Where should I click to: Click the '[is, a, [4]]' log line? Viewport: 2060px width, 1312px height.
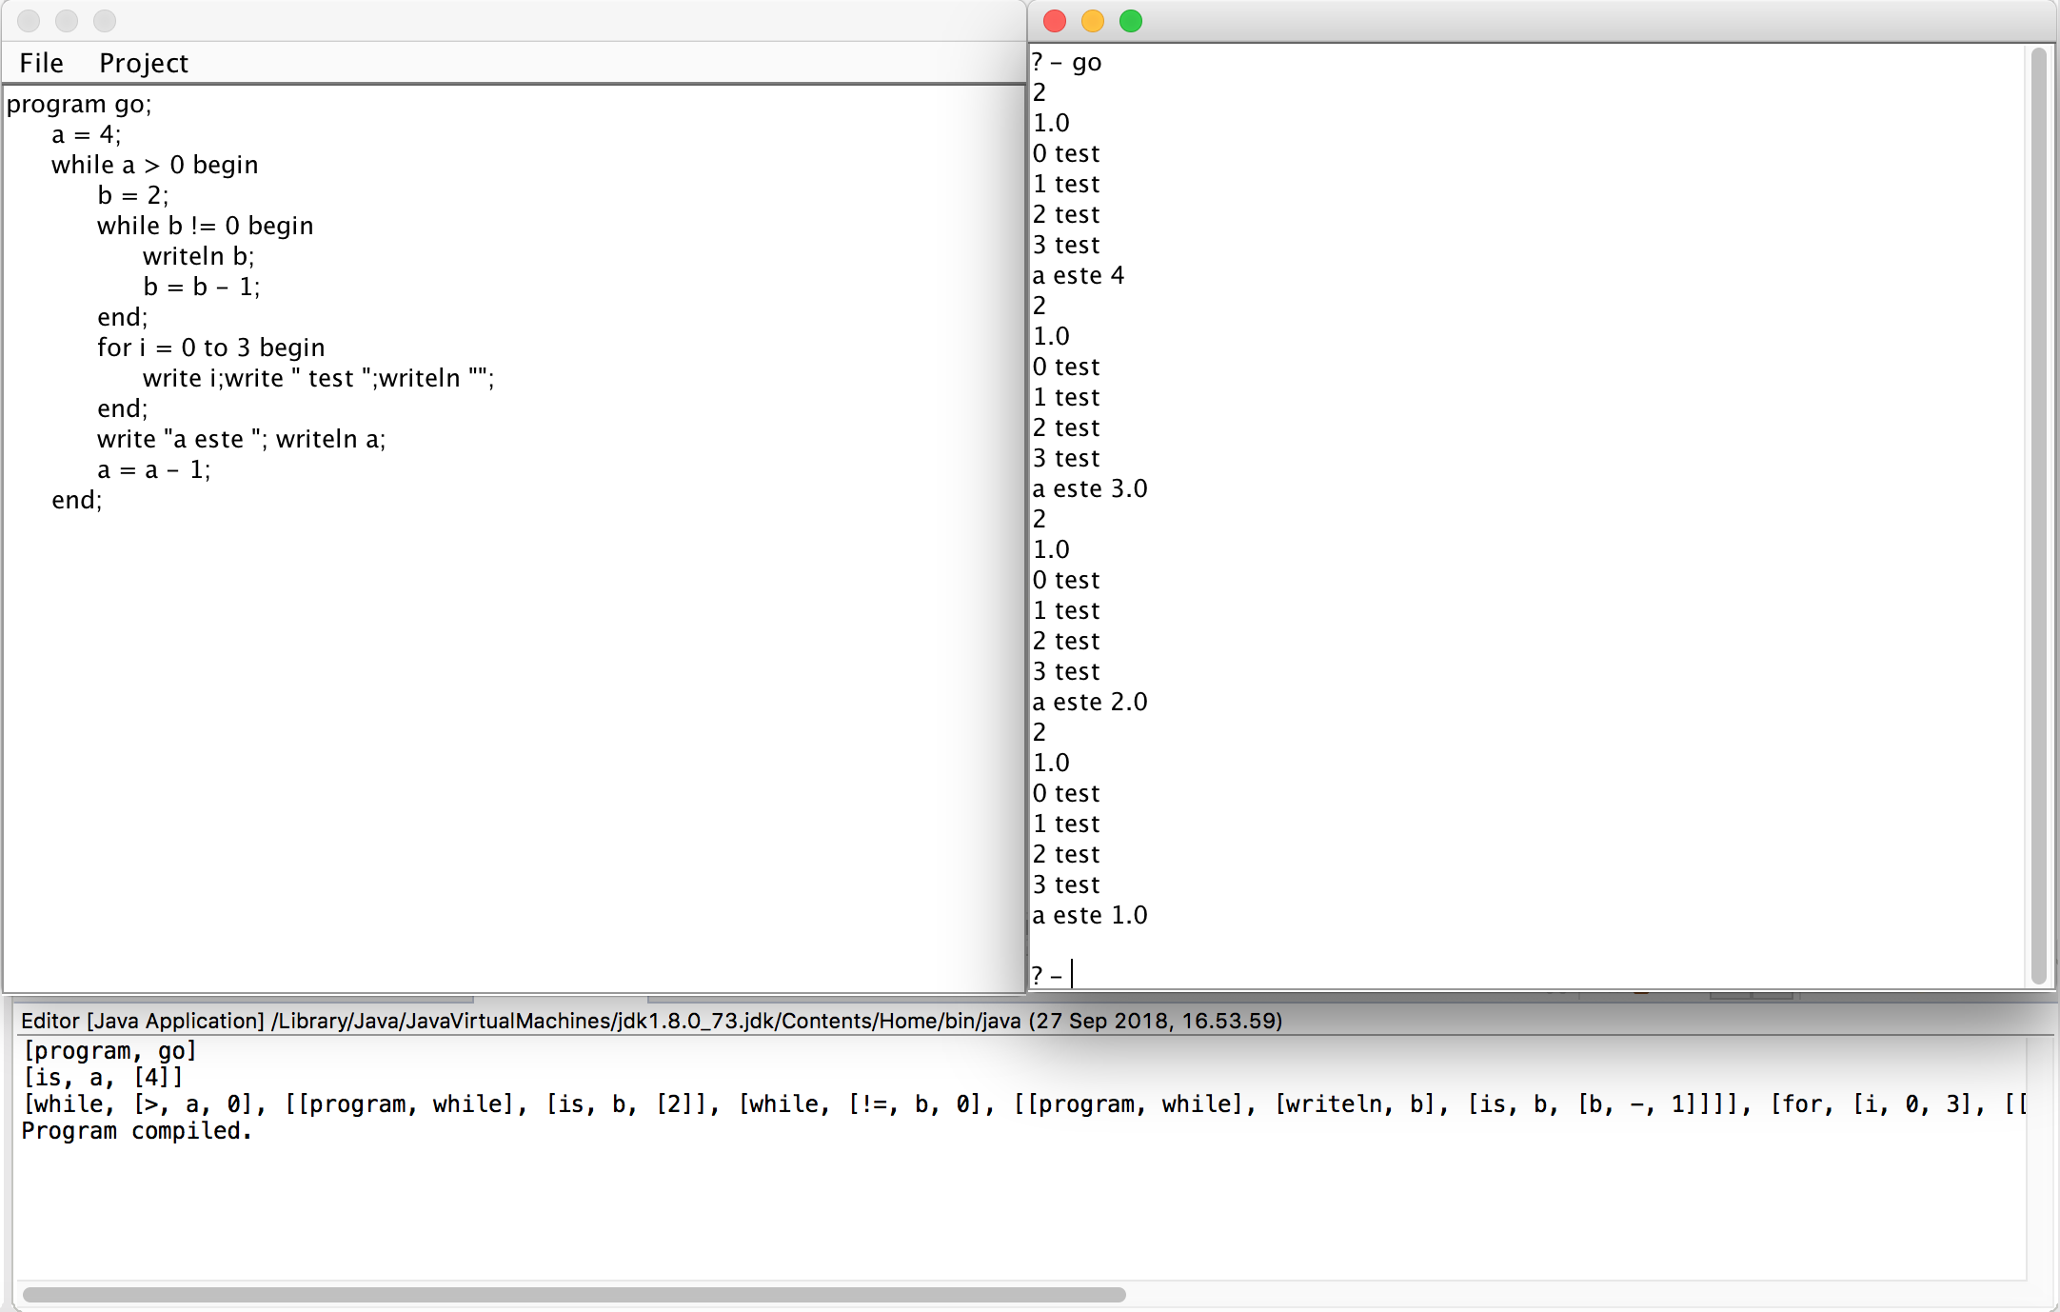(x=103, y=1078)
